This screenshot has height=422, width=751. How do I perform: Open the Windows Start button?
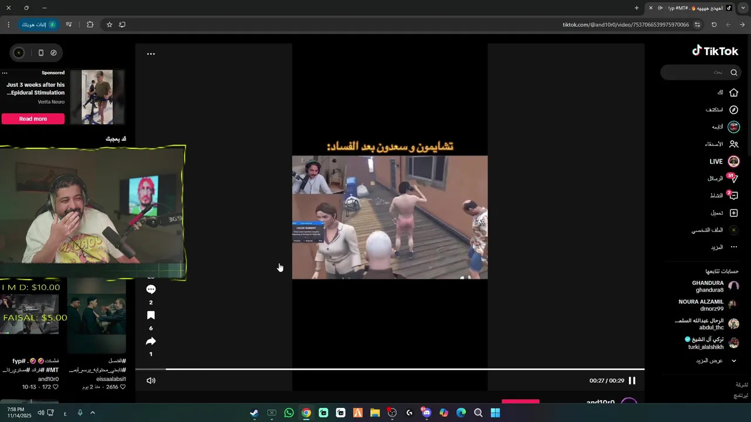(x=495, y=413)
